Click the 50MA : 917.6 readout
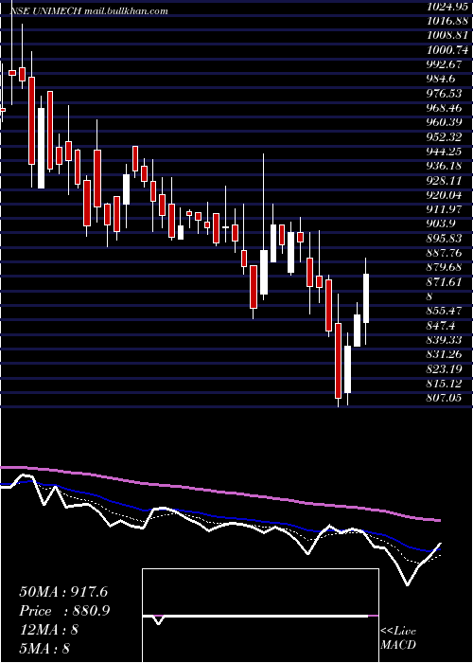 click(x=63, y=592)
